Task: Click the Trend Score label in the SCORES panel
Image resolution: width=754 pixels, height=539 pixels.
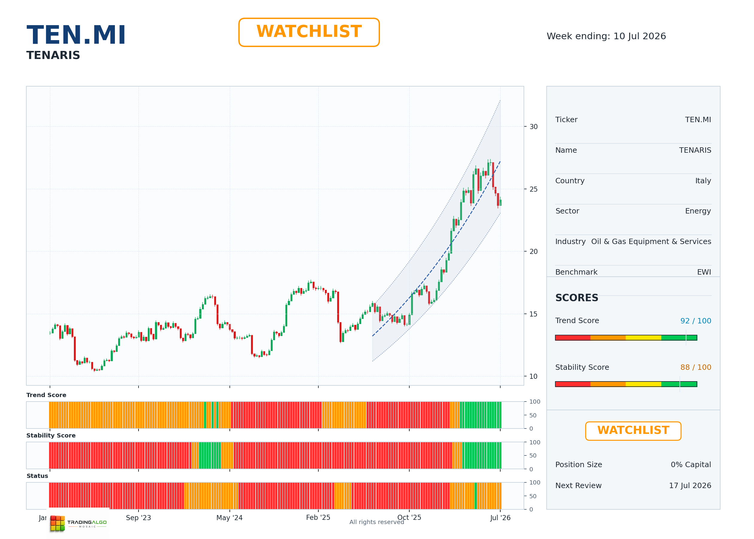Action: tap(577, 321)
